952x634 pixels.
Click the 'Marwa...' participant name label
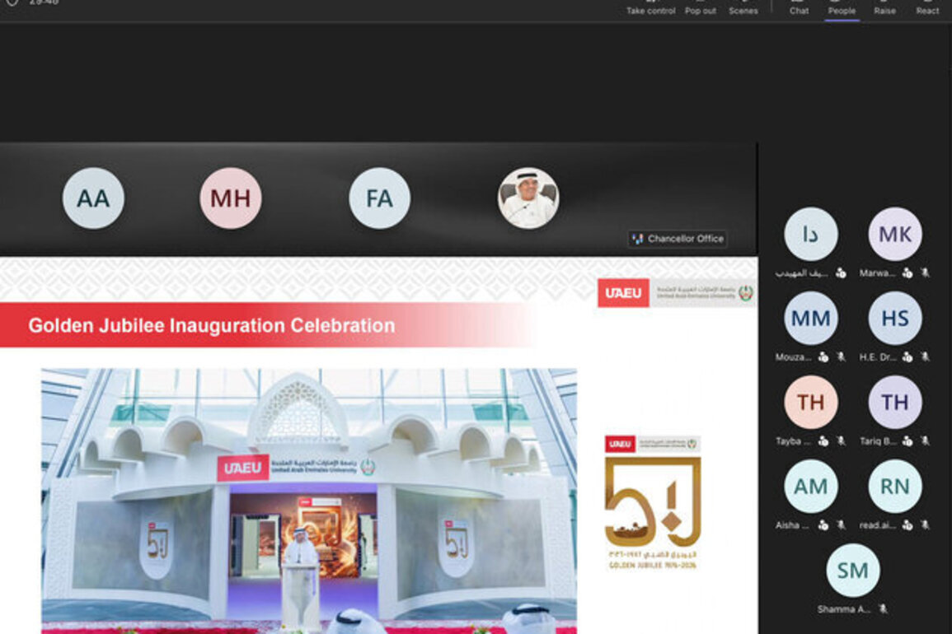[x=877, y=273]
